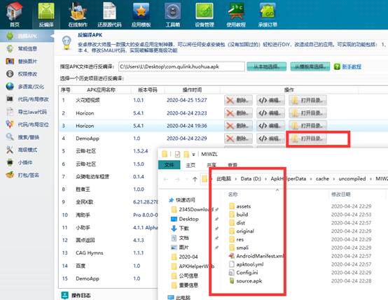Image resolution: width=388 pixels, height=300 pixels.
Task: Expand the quick access toolbar dropdown arrow
Action: coord(193,155)
